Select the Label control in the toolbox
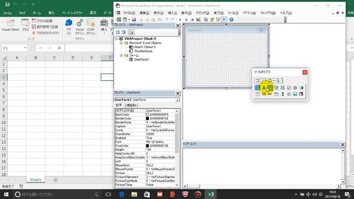Viewport: 354px width, 199px height. tap(264, 88)
